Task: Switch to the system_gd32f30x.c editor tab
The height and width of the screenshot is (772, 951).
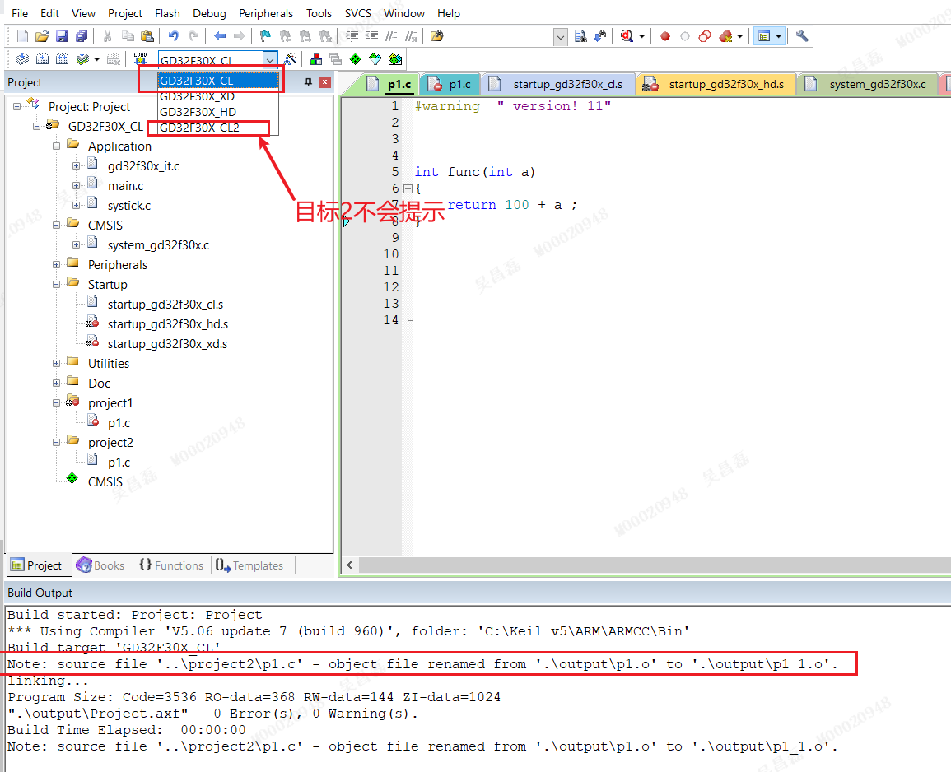Action: [869, 84]
